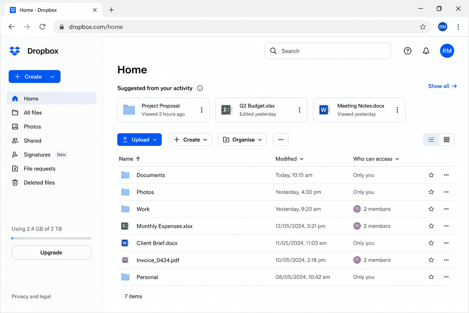The image size is (469, 313).
Task: Expand the sidebar Create dropdown arrow
Action: pos(53,77)
